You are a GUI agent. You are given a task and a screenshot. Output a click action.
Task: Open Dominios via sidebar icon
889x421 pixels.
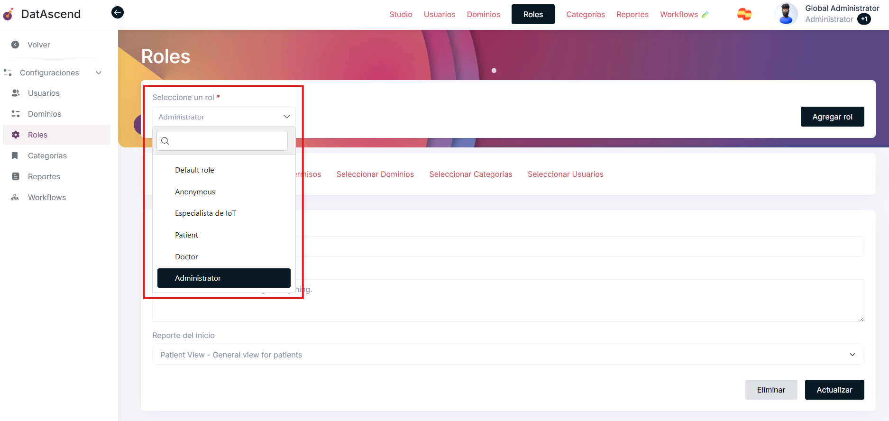(x=16, y=114)
